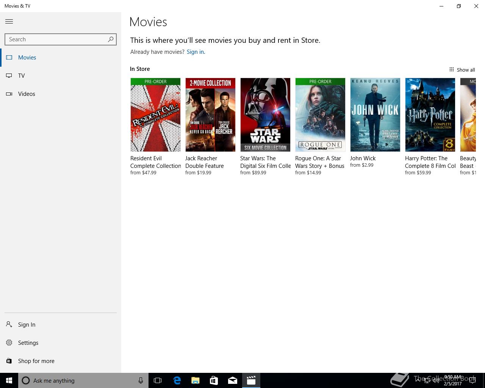Click the Cortana Ask me anything box

83,380
